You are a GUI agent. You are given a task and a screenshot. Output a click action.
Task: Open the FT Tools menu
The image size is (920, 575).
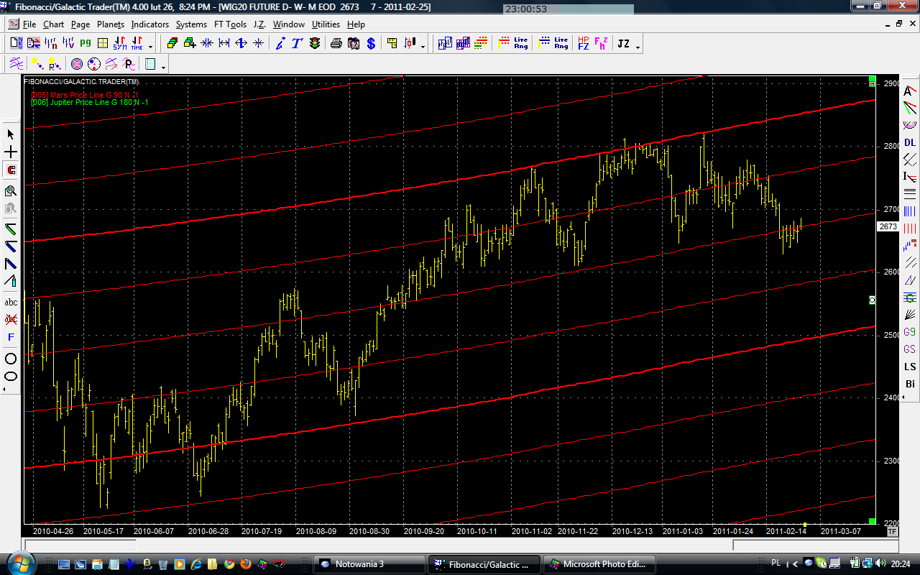tap(230, 24)
